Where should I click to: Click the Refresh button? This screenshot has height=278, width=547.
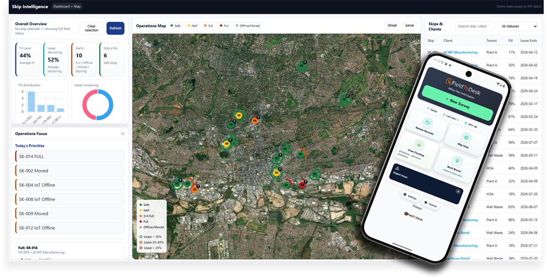115,28
